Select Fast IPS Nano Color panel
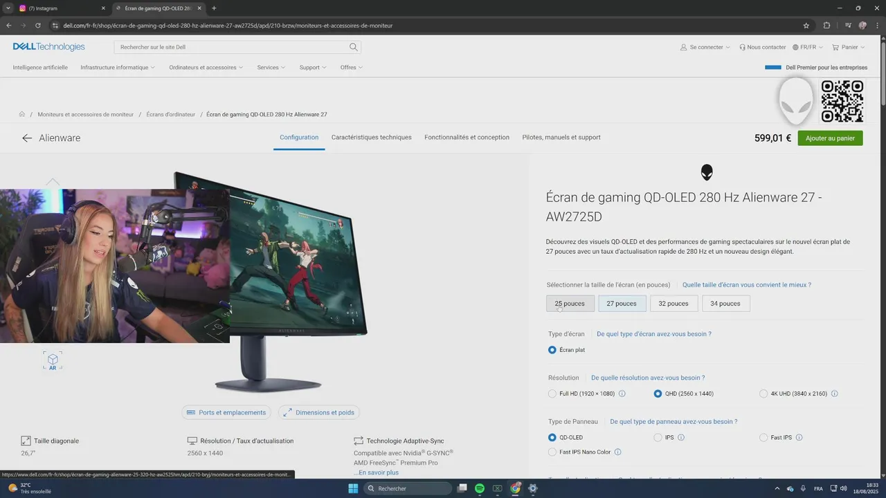Viewport: 886px width, 498px height. [x=552, y=452]
